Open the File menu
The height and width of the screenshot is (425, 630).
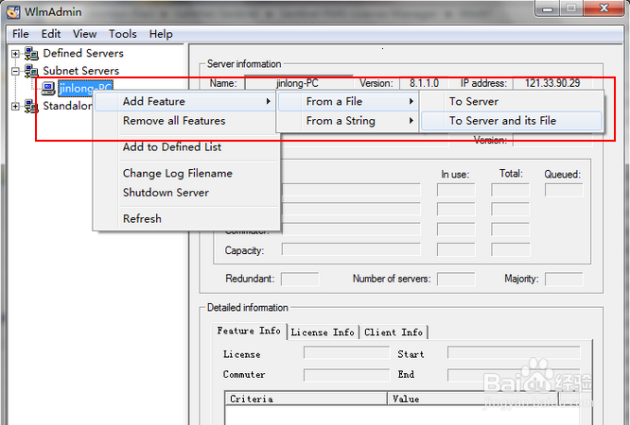click(21, 34)
